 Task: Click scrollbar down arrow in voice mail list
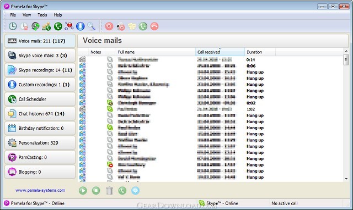point(346,179)
